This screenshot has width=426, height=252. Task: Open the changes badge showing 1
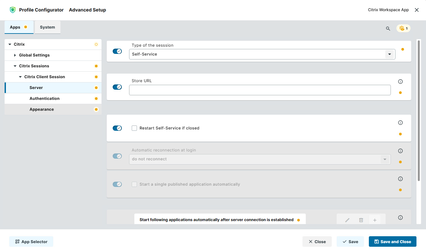tap(403, 29)
